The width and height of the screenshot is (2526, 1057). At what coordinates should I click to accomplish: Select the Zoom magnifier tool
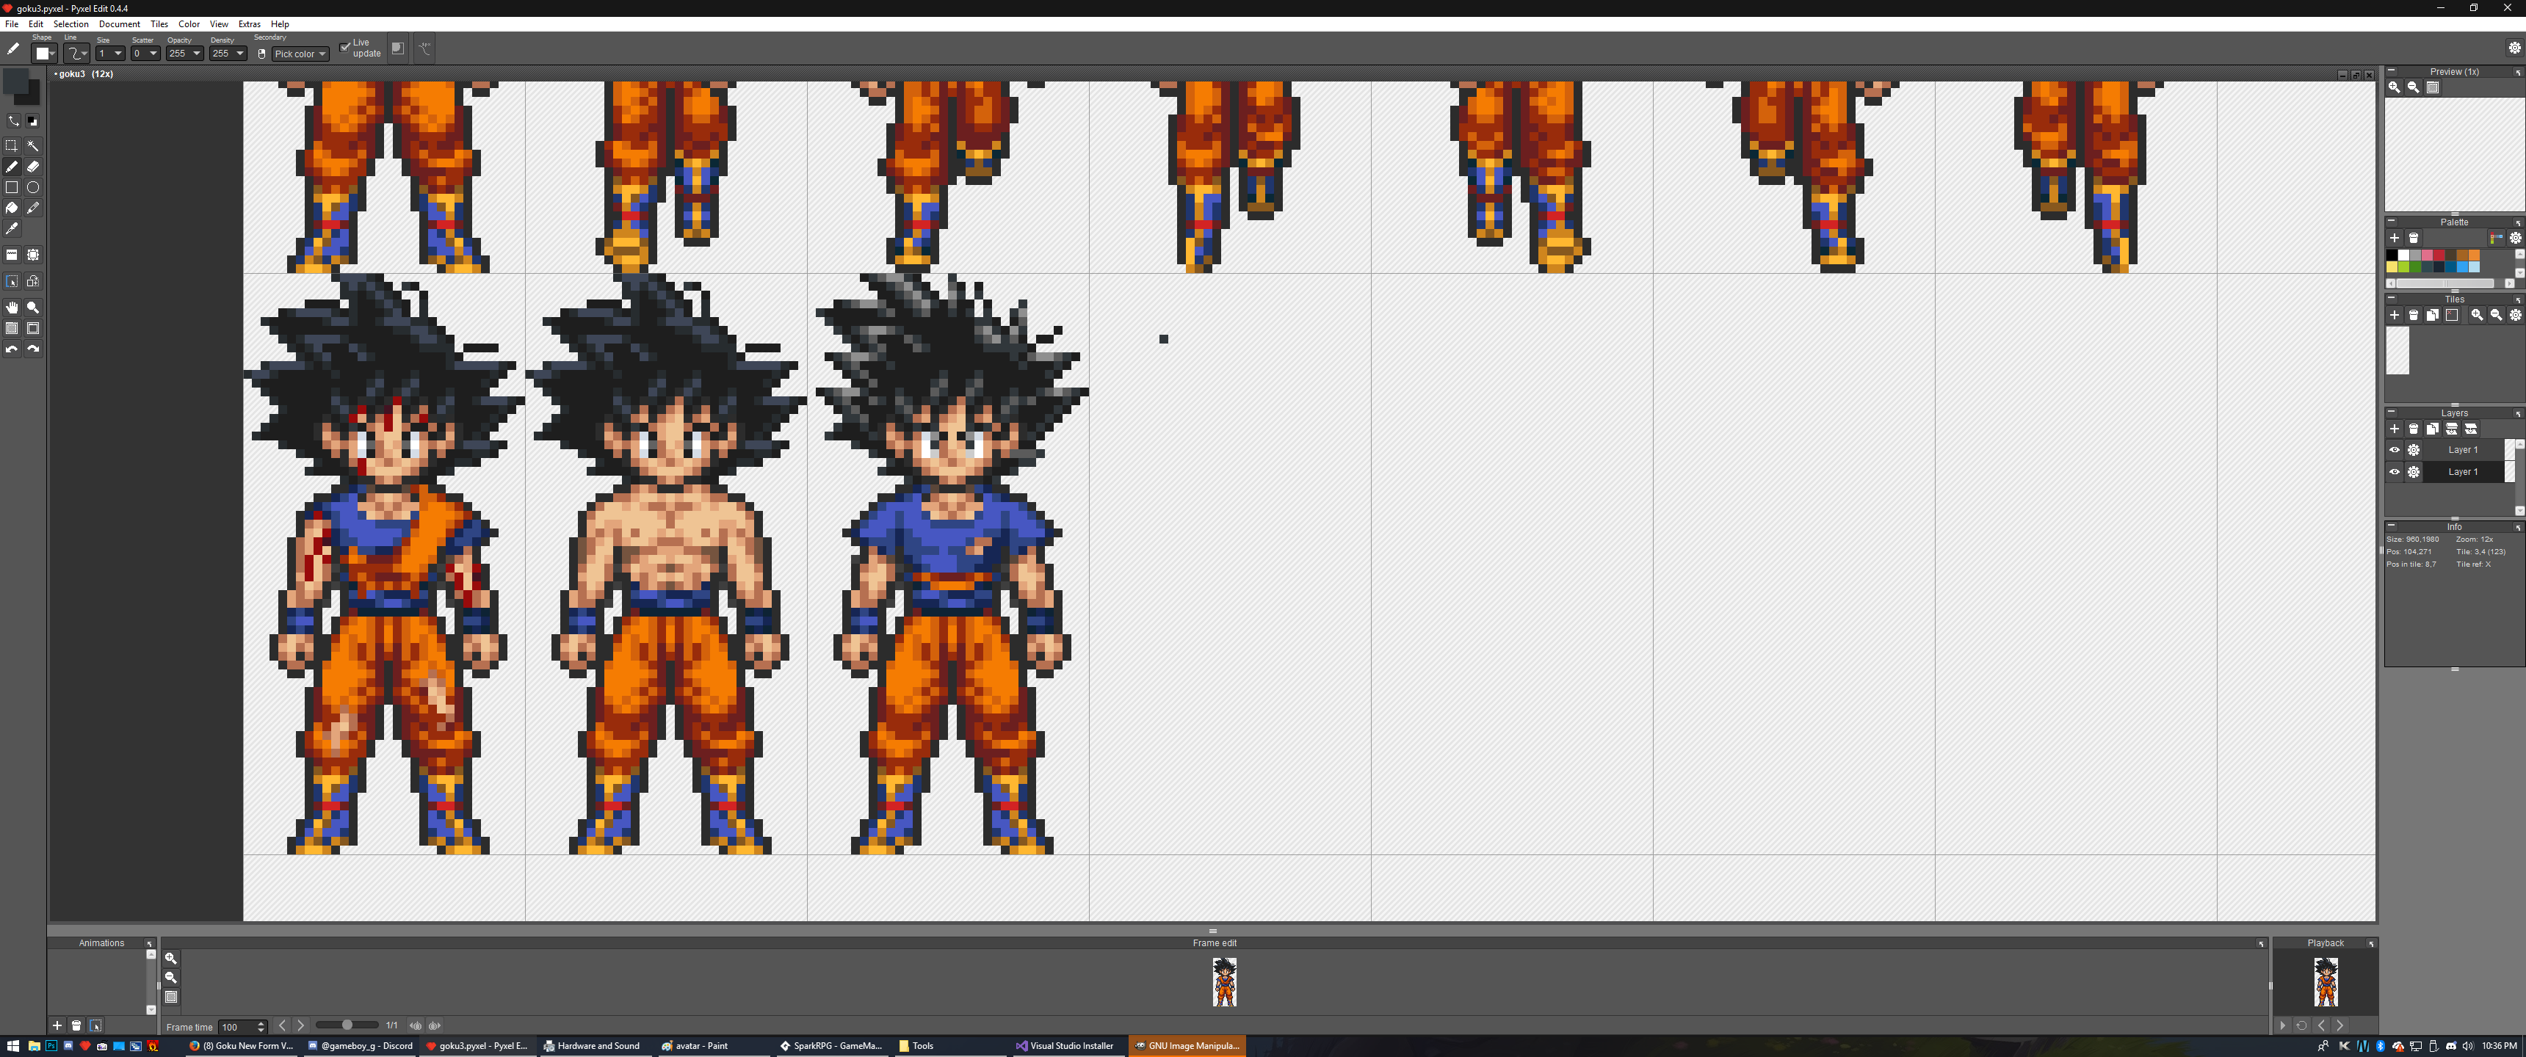[x=32, y=308]
